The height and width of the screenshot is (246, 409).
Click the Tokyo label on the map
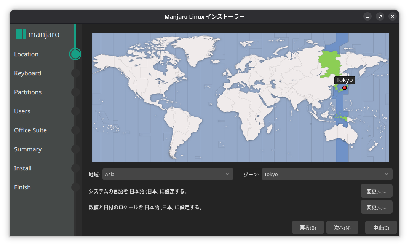[x=344, y=80]
